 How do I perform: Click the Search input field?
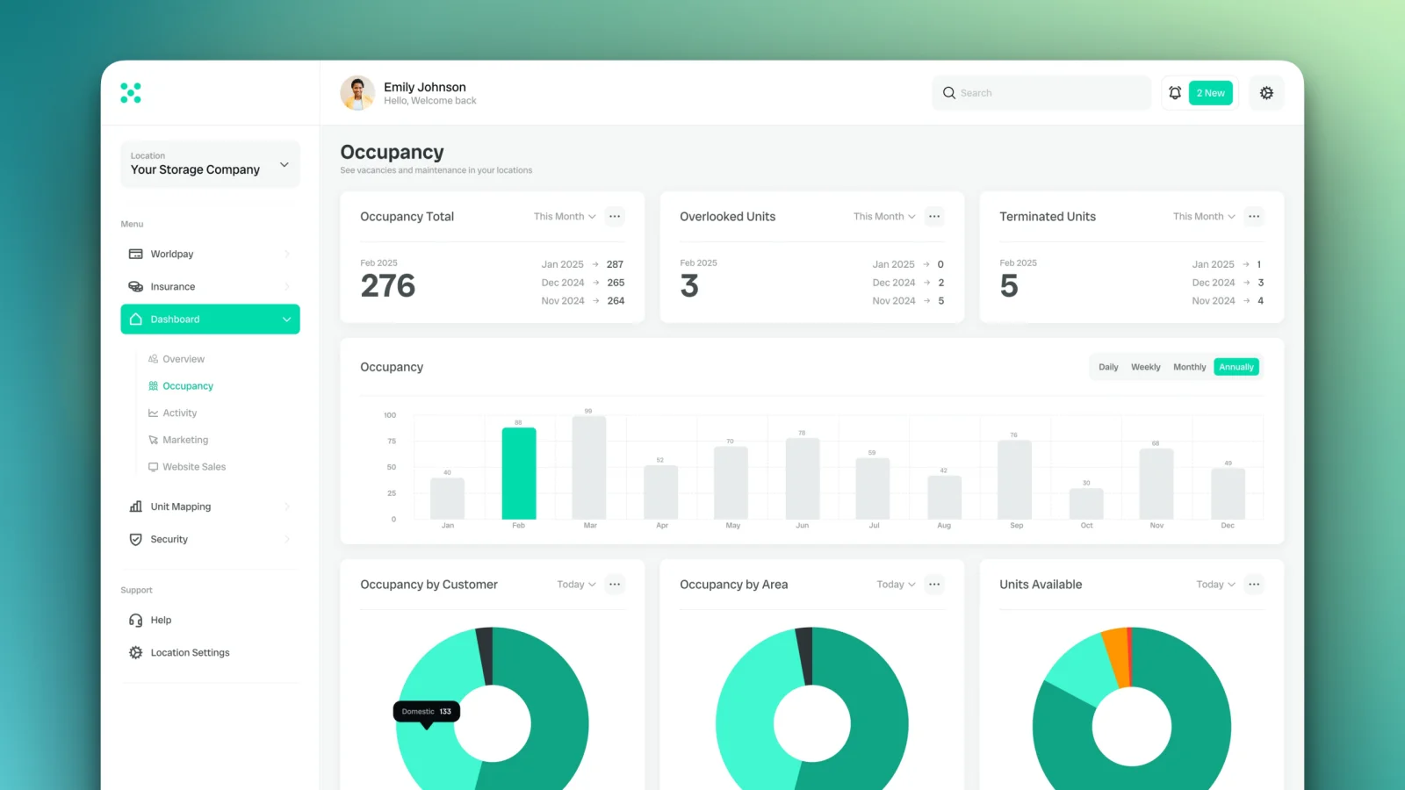pyautogui.click(x=1041, y=93)
